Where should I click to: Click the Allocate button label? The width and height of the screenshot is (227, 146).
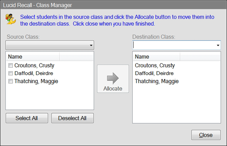click(113, 89)
